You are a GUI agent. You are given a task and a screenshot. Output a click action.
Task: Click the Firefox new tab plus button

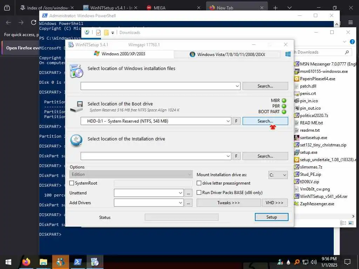point(275,8)
